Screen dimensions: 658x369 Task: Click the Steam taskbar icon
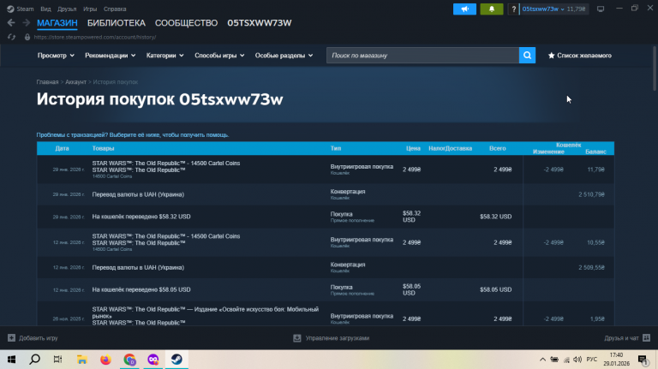coord(176,360)
